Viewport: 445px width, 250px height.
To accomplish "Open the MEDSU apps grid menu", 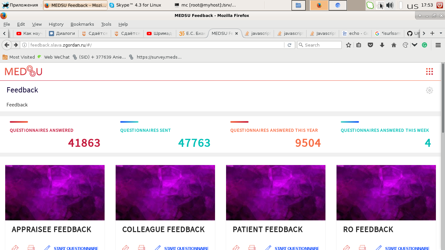I will 429,72.
